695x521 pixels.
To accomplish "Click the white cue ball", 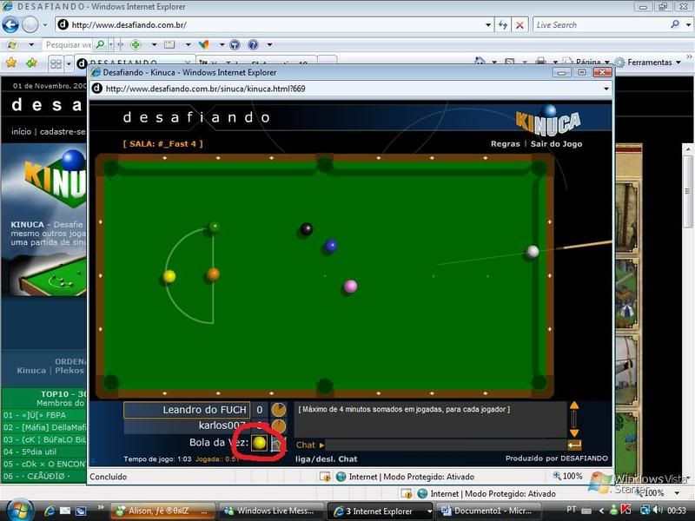I will [x=533, y=252].
